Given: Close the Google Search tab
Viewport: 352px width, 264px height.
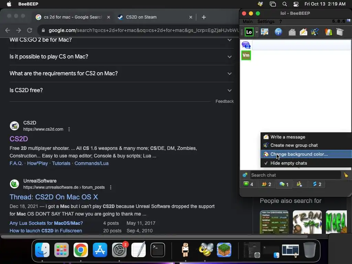Looking at the screenshot, I should [108, 17].
